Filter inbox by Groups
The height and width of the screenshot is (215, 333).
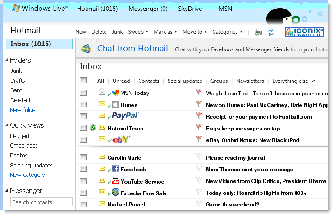point(219,81)
